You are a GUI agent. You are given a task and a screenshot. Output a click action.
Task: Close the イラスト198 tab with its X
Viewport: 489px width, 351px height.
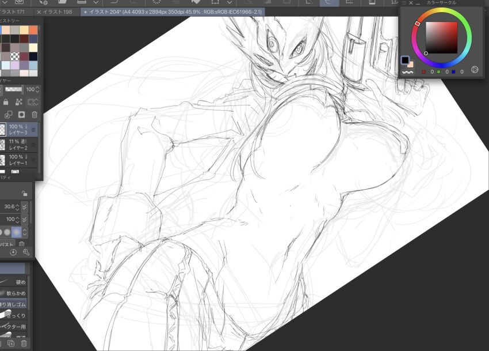[x=39, y=12]
